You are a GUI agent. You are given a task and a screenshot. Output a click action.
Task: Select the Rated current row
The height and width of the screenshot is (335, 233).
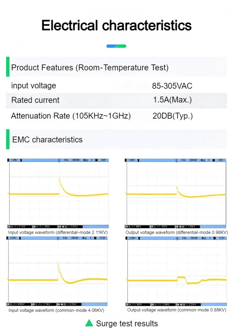point(116,100)
